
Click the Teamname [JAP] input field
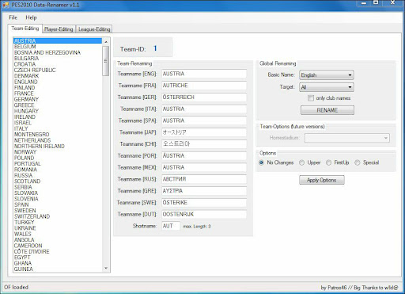tap(204, 132)
